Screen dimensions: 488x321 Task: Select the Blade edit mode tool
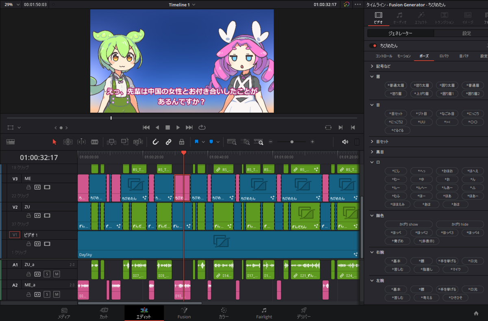95,142
